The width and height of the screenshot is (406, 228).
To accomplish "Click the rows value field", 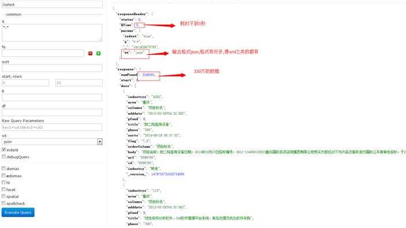I will coord(79,83).
